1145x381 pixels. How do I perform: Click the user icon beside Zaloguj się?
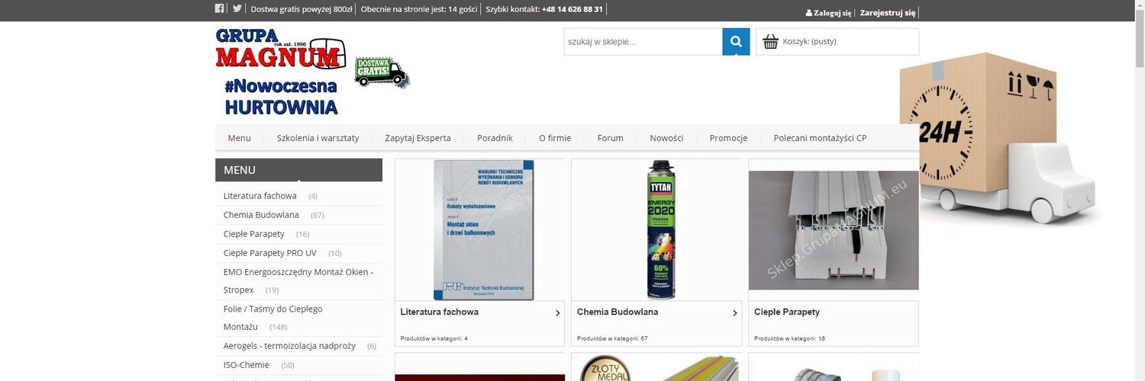click(809, 13)
